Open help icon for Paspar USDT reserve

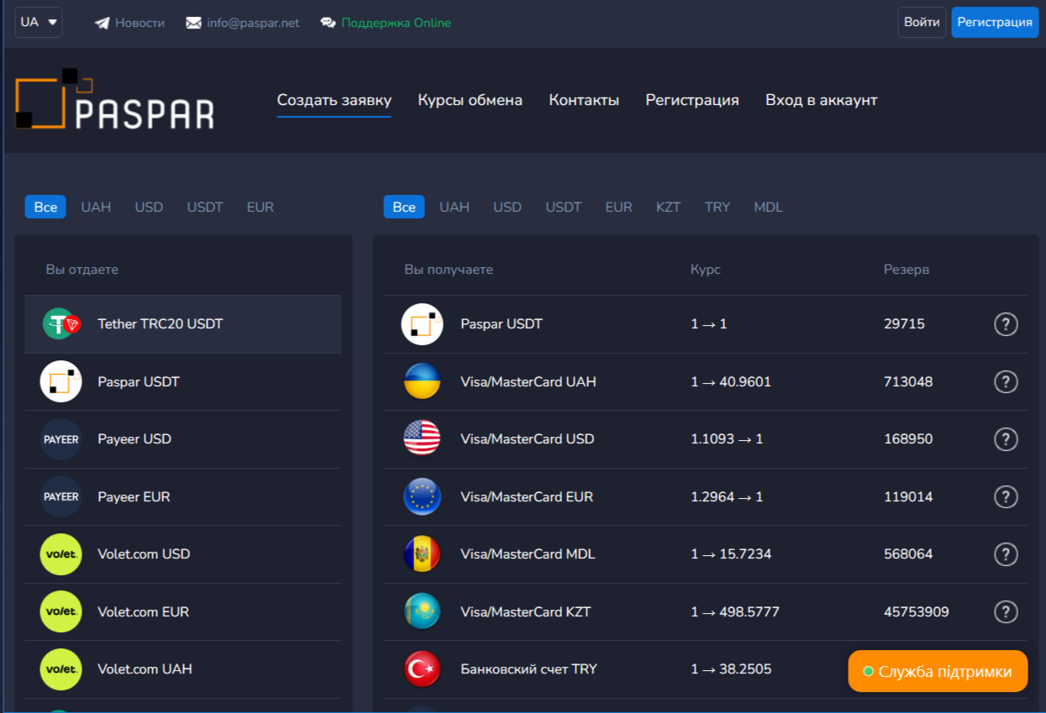click(1006, 324)
